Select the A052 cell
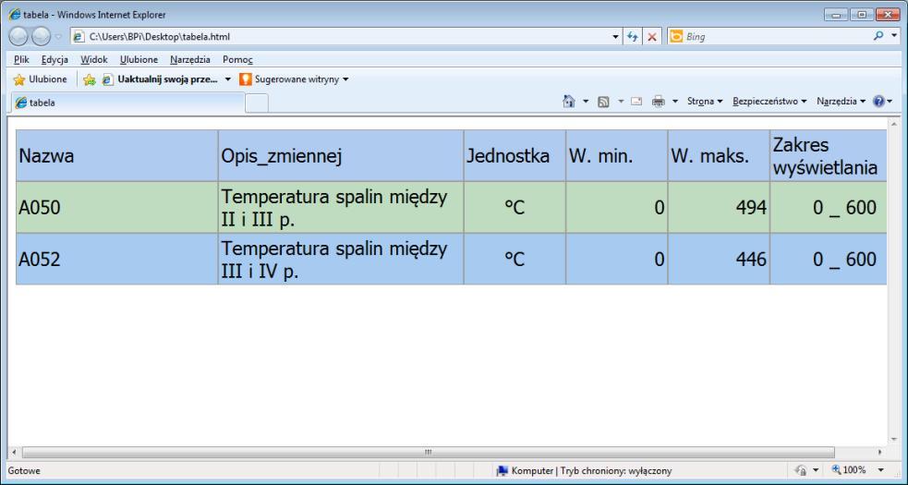Screen dimensions: 908x485 click(117, 259)
